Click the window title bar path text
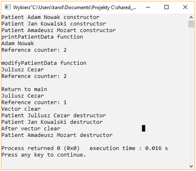The height and width of the screenshot is (171, 196). tap(75, 7)
